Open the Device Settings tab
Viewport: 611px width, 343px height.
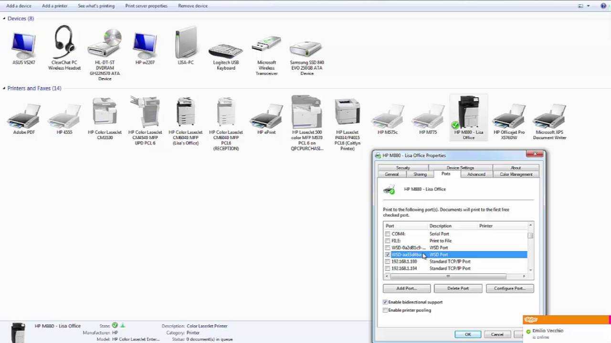[460, 168]
